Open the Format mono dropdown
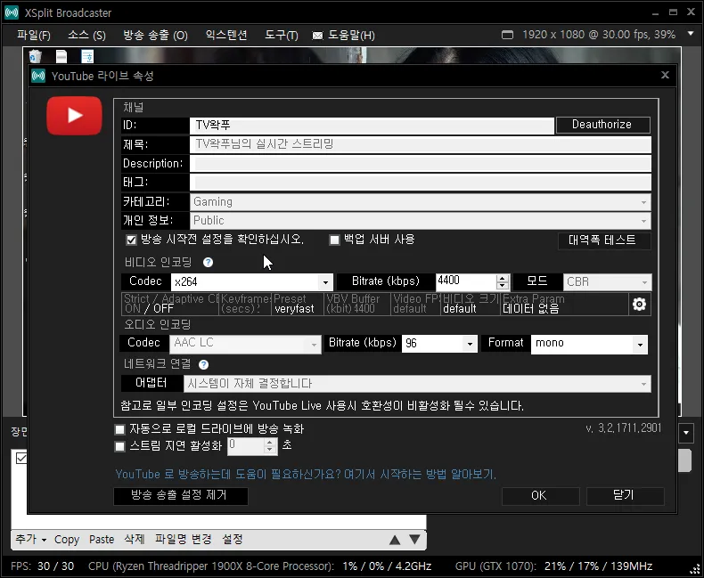Screen dimensions: 704x578 (589, 344)
